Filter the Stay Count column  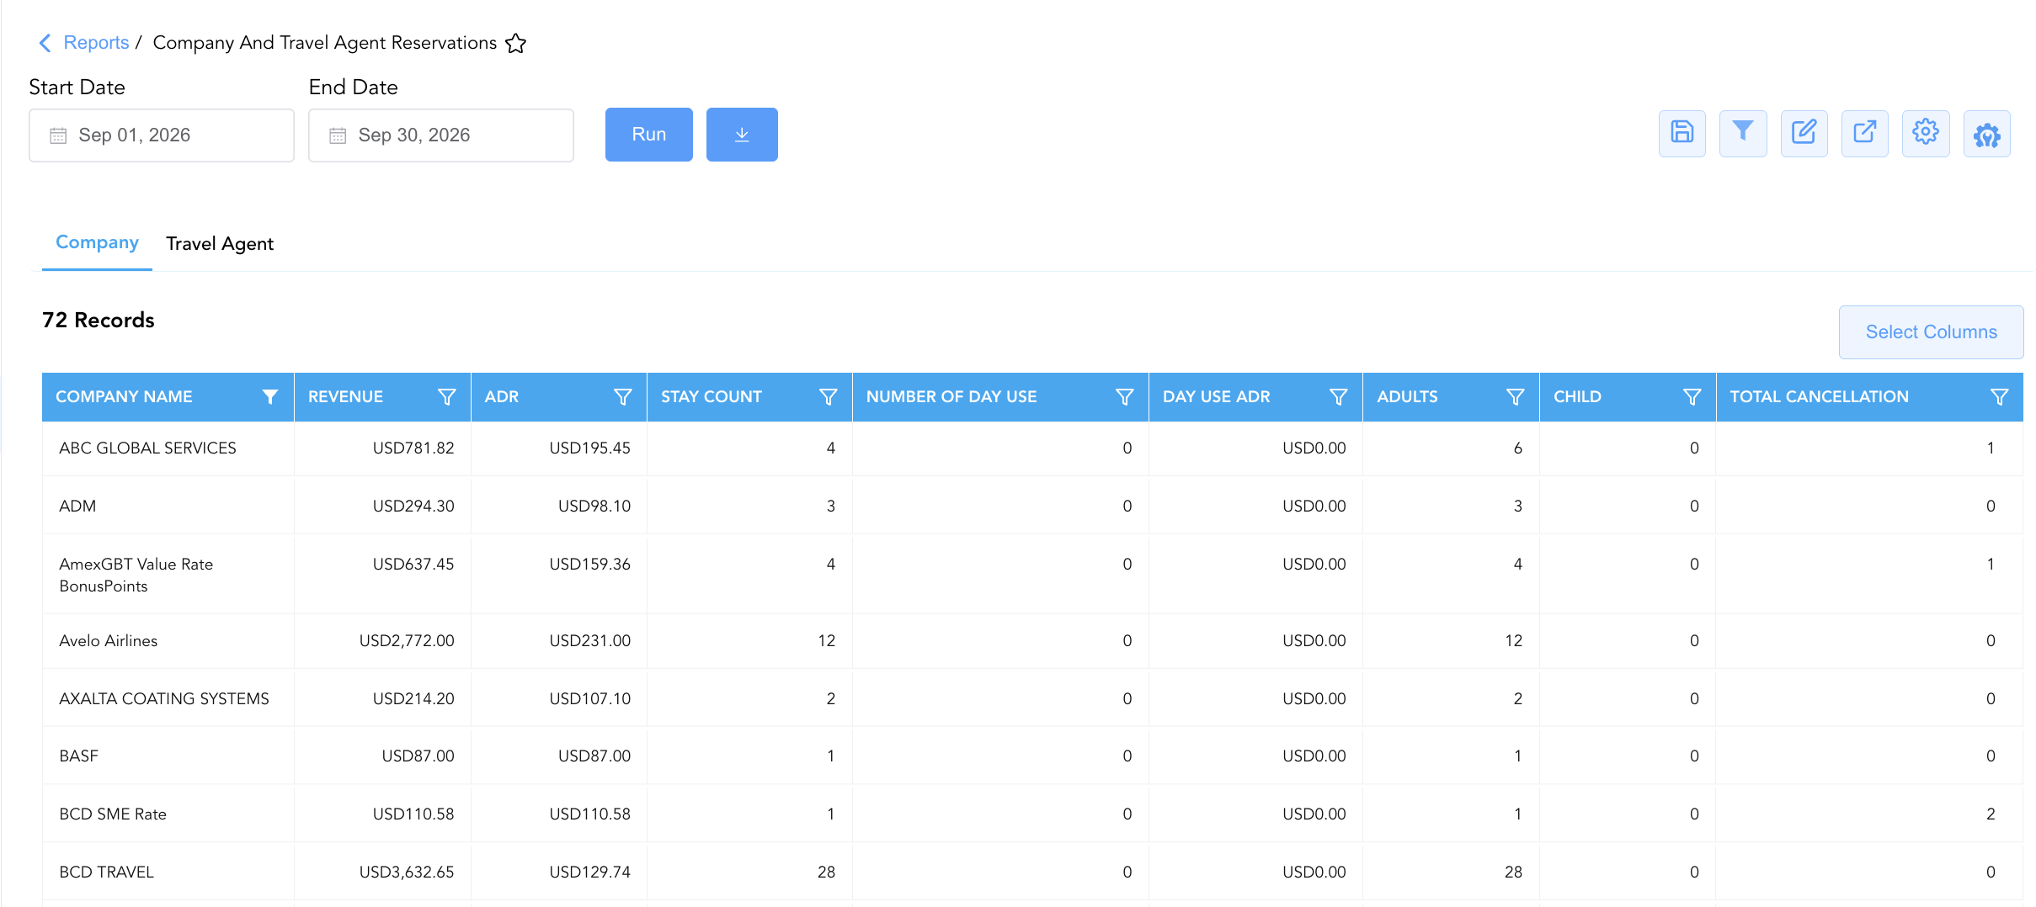(828, 397)
